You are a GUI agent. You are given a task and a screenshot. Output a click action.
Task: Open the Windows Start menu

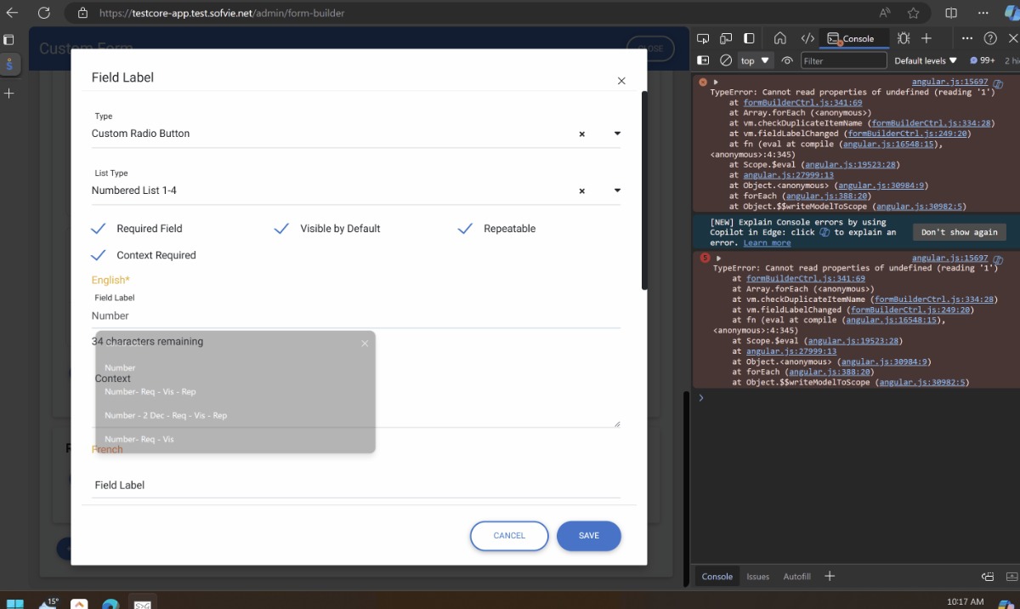(x=16, y=603)
